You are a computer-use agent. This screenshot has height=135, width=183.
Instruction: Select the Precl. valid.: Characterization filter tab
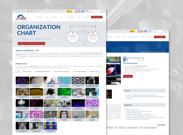coord(62,71)
